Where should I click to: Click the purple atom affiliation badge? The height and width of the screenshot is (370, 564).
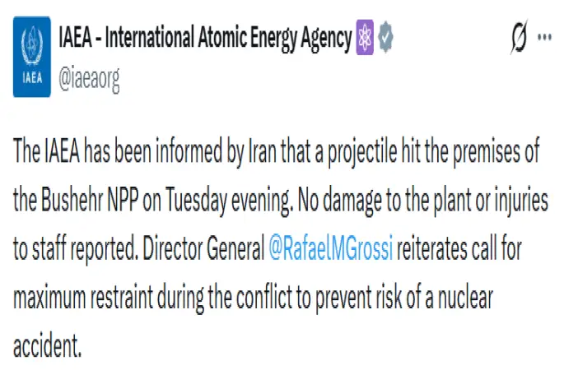point(365,36)
